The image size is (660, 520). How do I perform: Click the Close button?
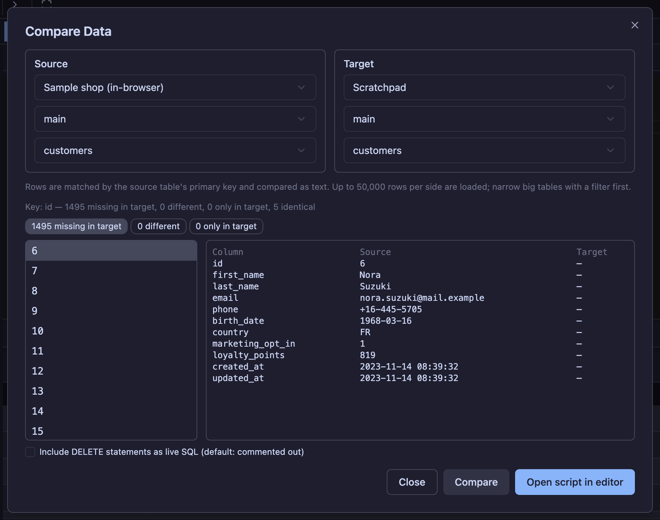[412, 482]
